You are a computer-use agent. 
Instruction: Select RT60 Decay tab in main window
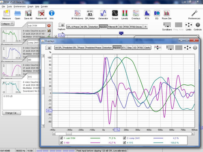point(136,27)
